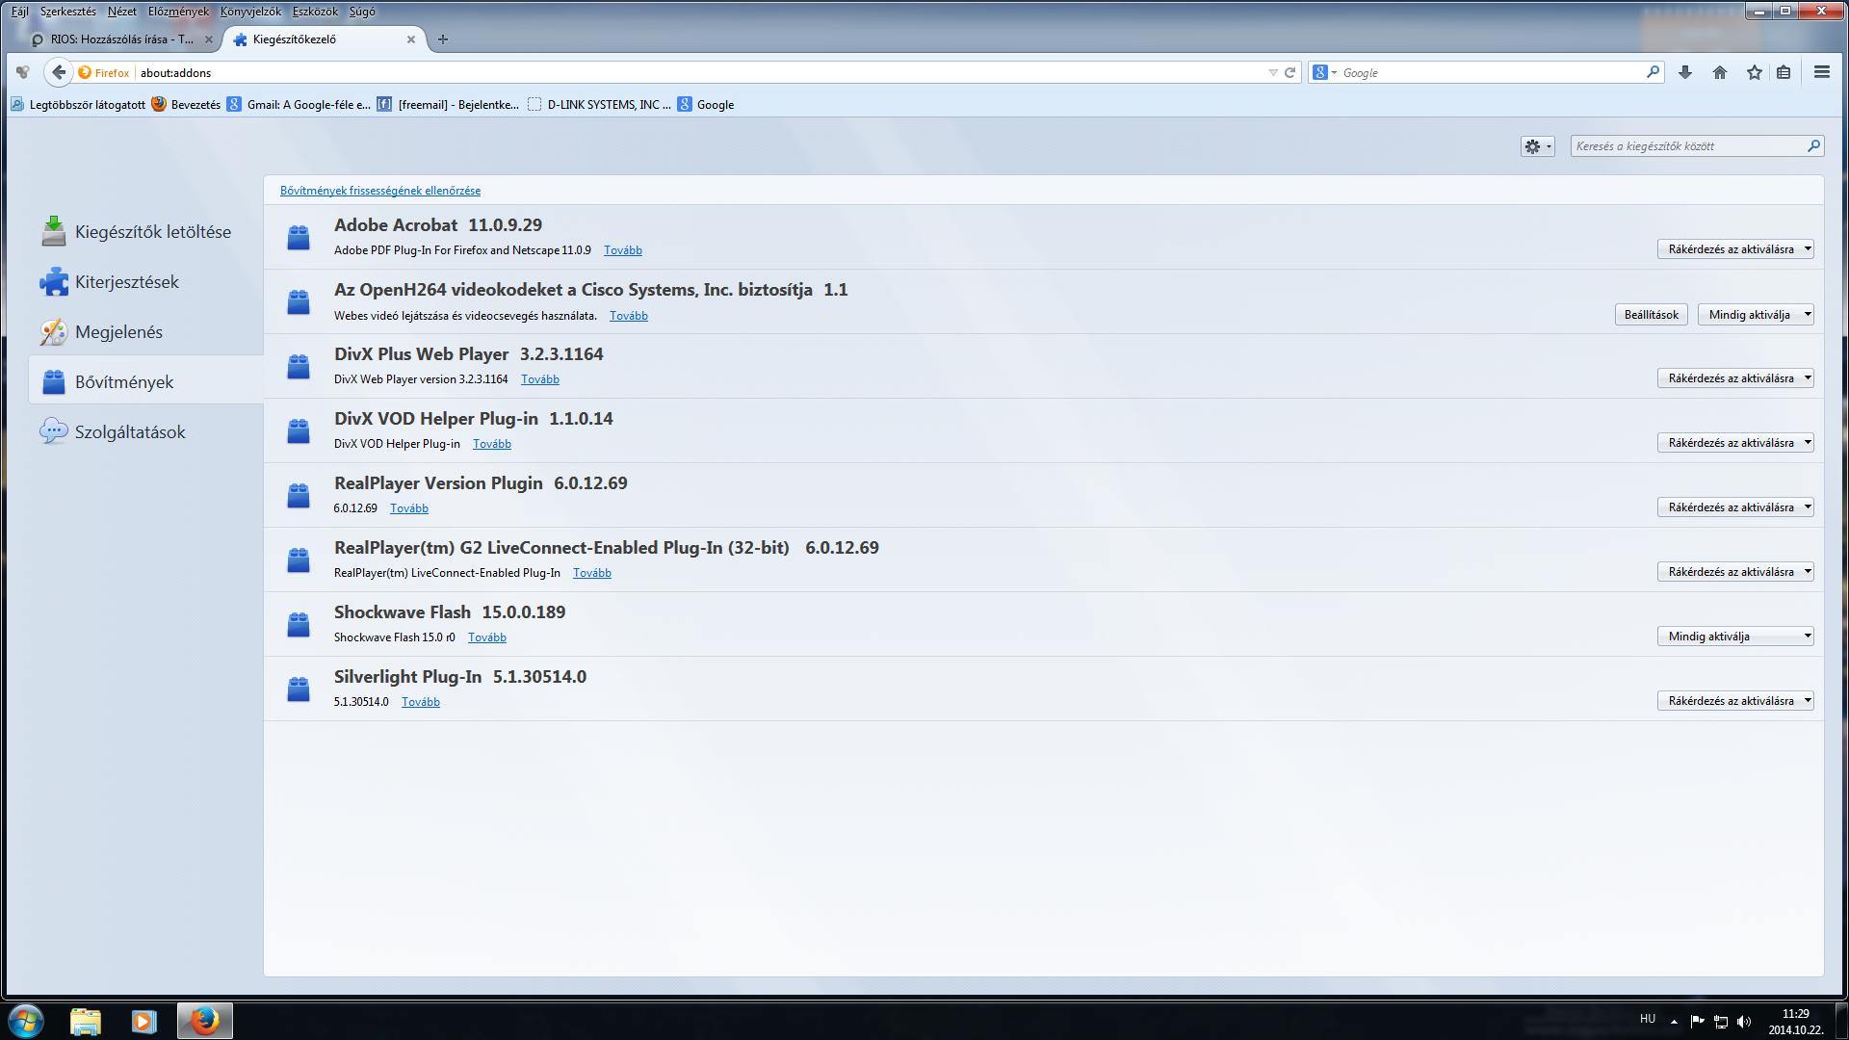
Task: Open RealPlayer G2 LiveConnect activation dropdown
Action: click(1735, 572)
